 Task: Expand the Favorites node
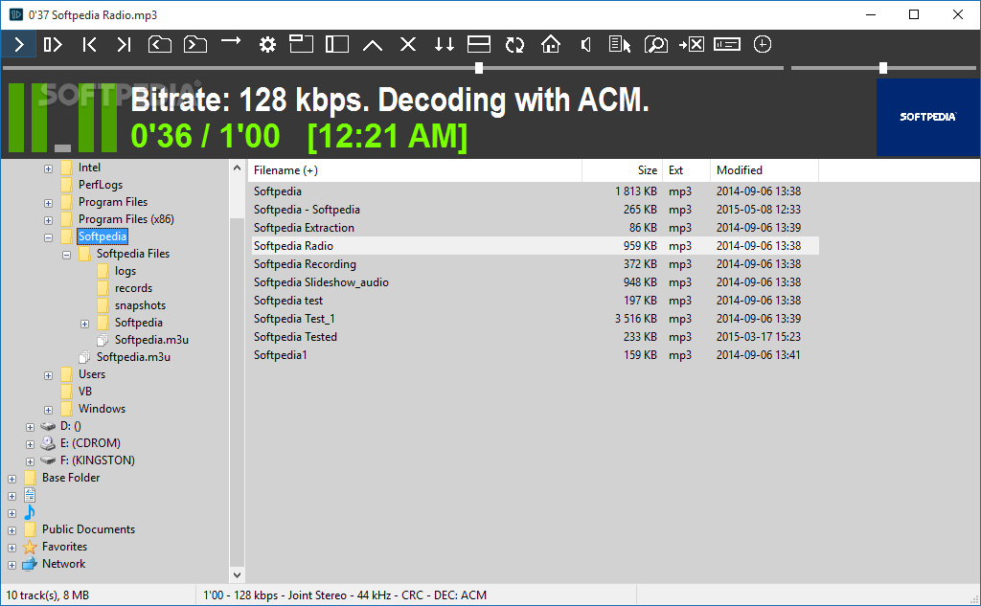(x=11, y=548)
